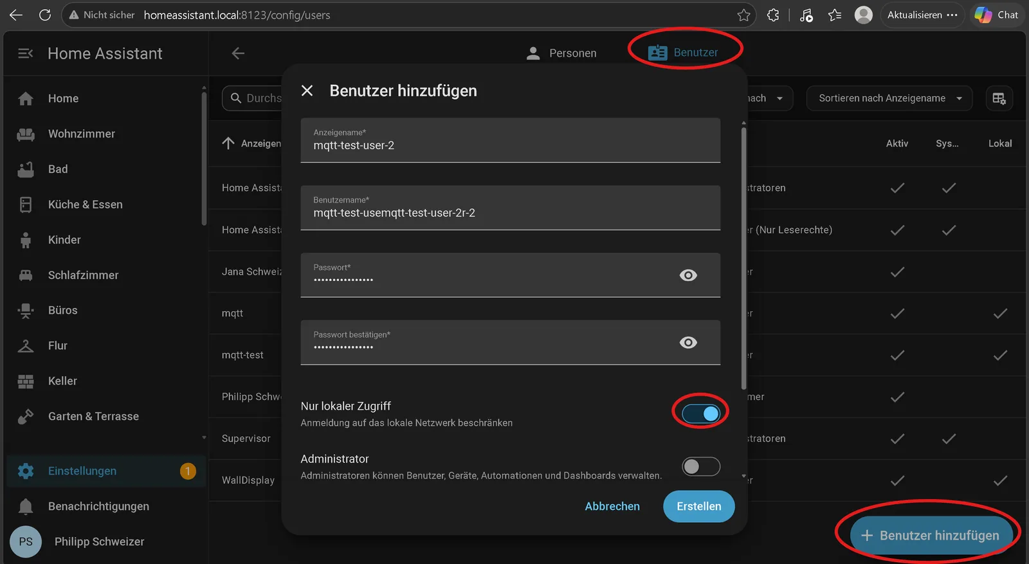Open the notification badge on Einstellungen
1029x564 pixels.
pyautogui.click(x=188, y=471)
